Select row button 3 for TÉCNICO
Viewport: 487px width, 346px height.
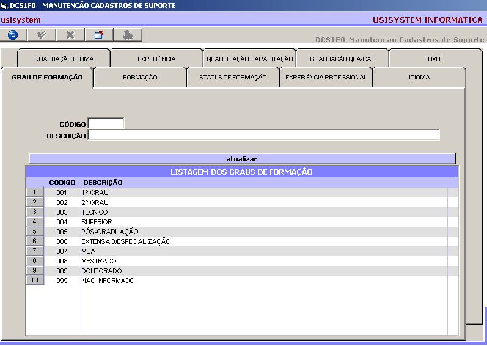tap(35, 212)
